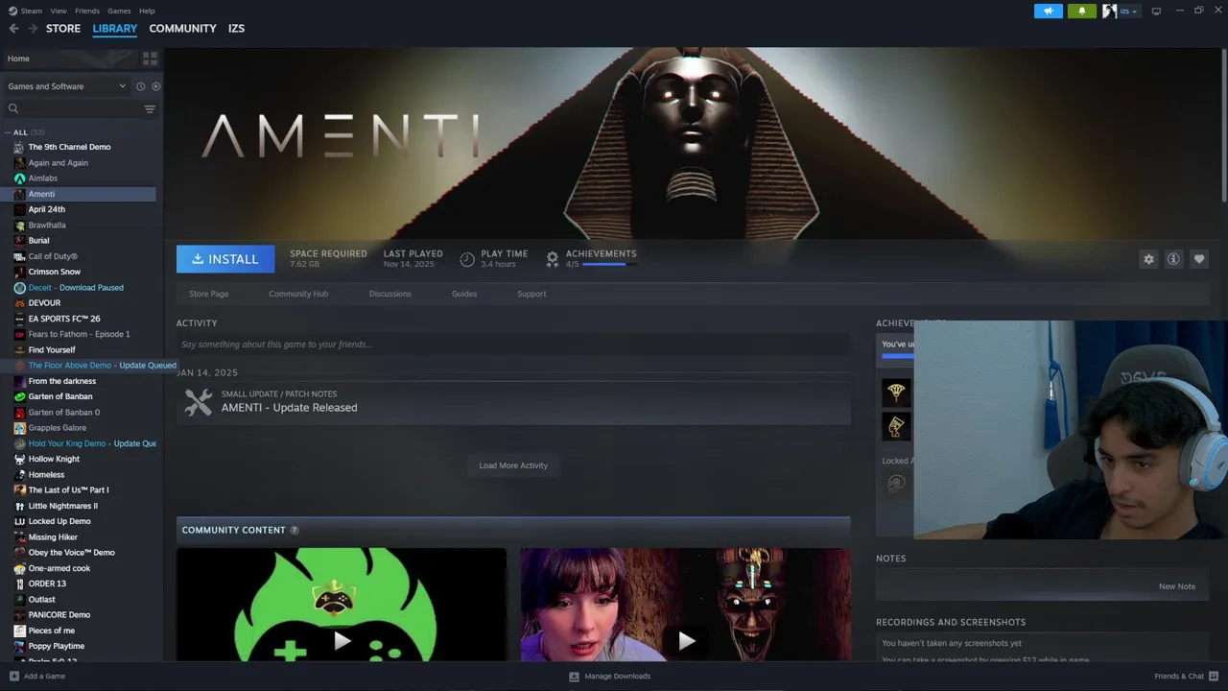Open the Games menu

coord(119,11)
